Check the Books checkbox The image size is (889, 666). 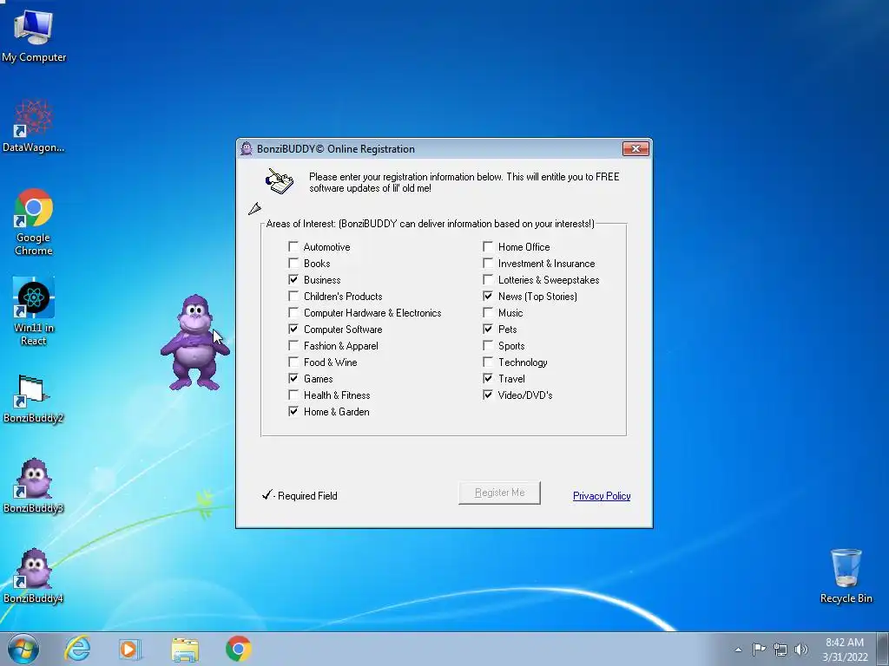pyautogui.click(x=293, y=263)
